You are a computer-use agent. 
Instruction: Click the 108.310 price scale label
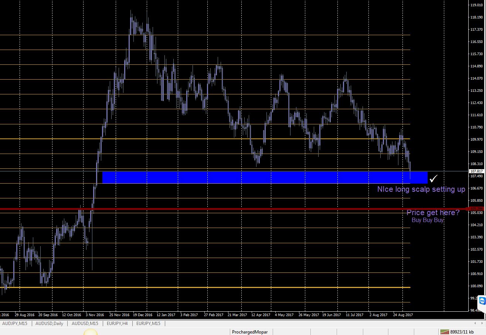coord(477,164)
